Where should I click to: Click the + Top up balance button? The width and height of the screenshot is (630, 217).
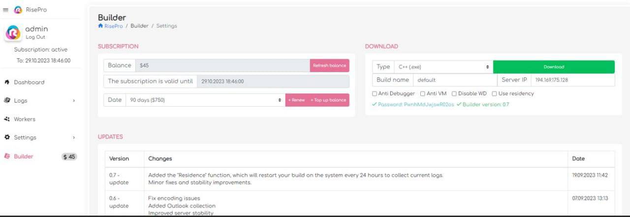[x=328, y=100]
